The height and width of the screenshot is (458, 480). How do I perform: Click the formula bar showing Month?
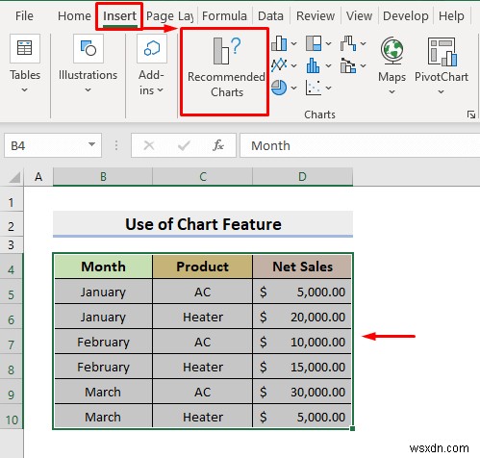359,145
